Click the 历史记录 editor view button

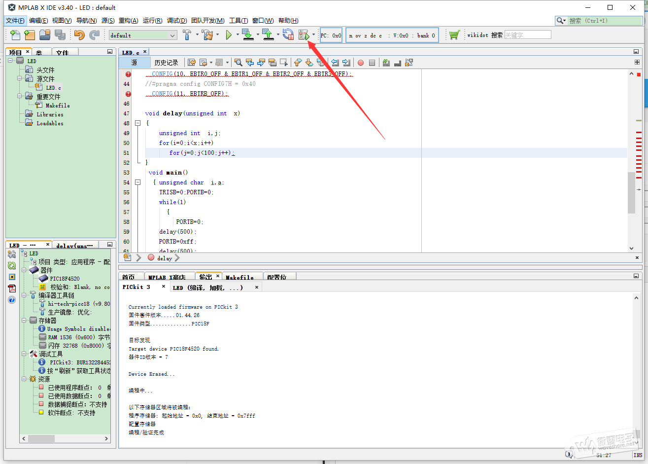pos(166,63)
